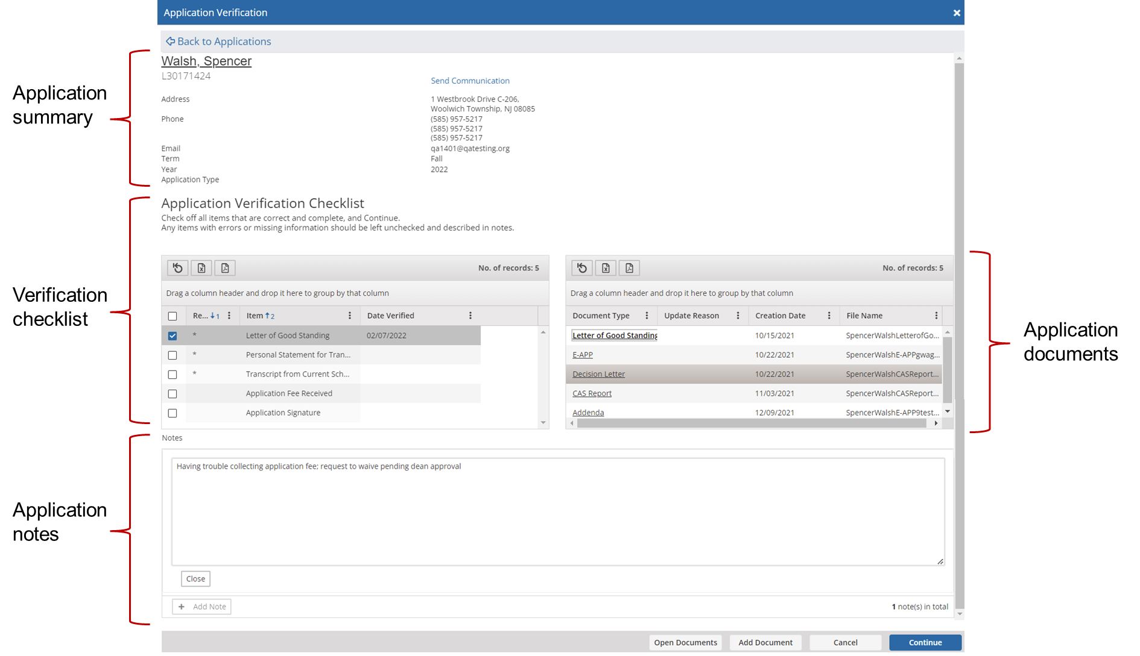Close the Application Verification dialog

pos(957,13)
